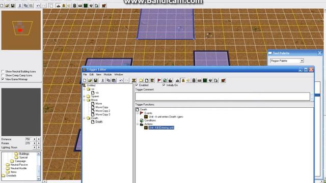The width and height of the screenshot is (326, 183).
Task: Click the red marker in the minimap preview
Action: pyautogui.click(x=20, y=30)
